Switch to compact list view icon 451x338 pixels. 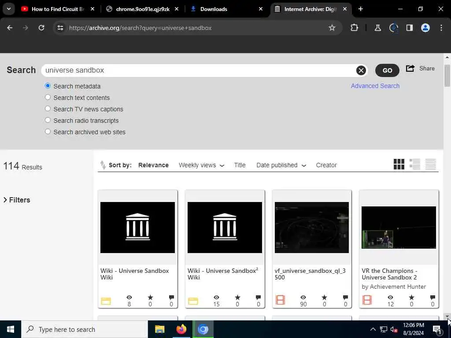coord(431,165)
